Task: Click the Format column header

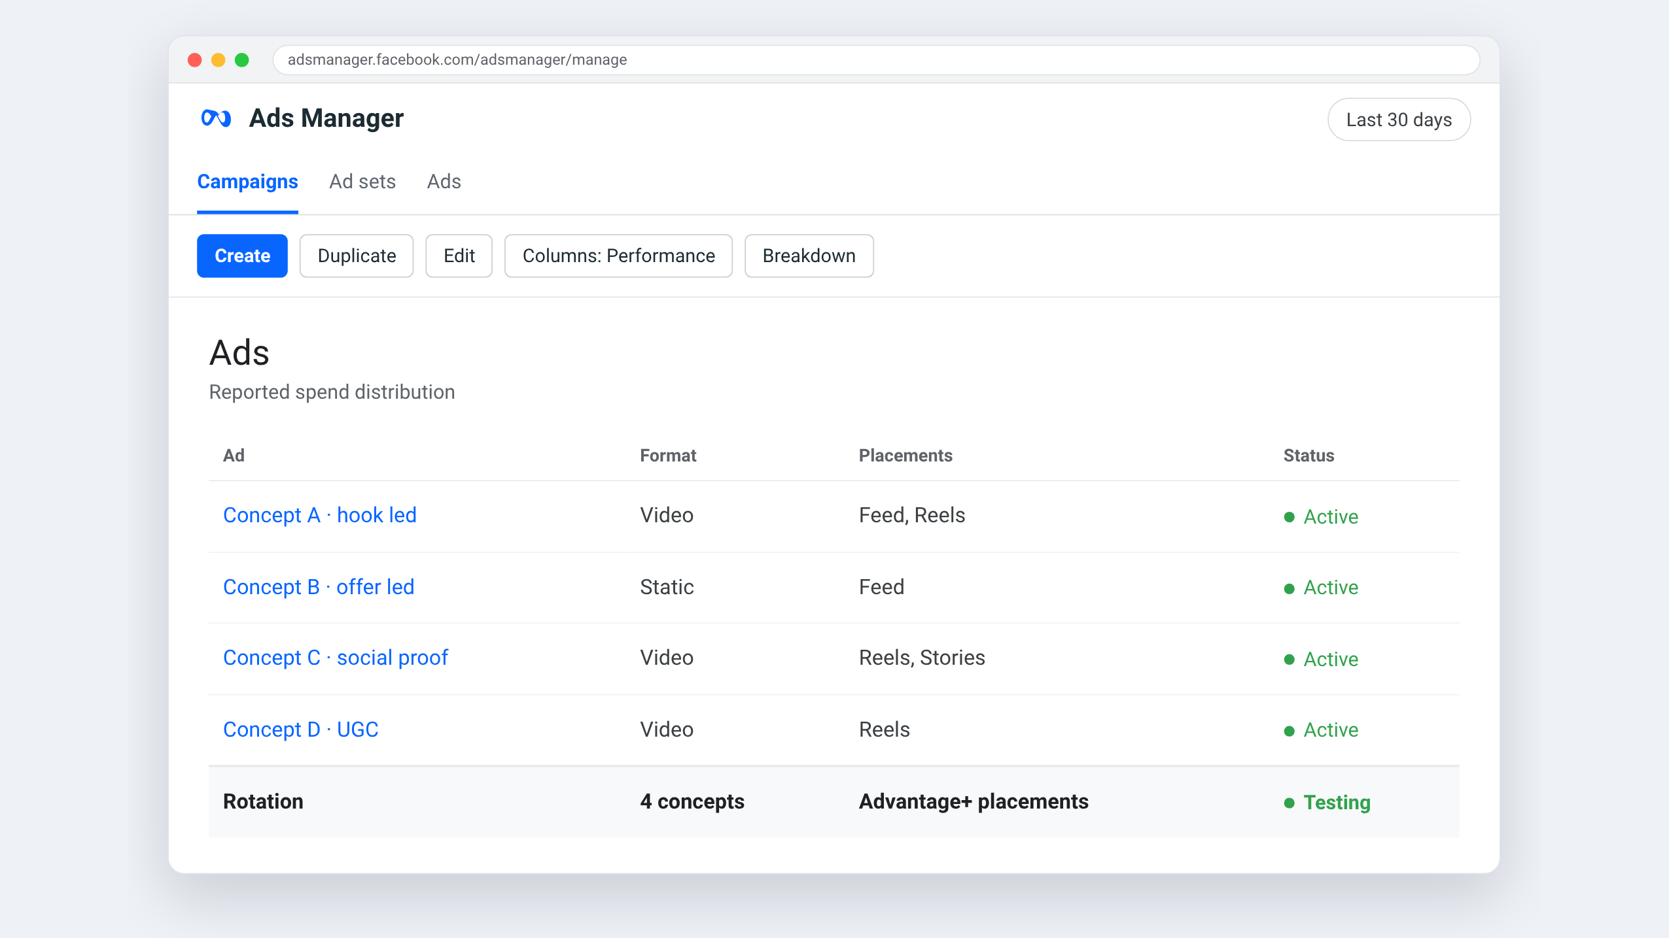Action: 668,456
